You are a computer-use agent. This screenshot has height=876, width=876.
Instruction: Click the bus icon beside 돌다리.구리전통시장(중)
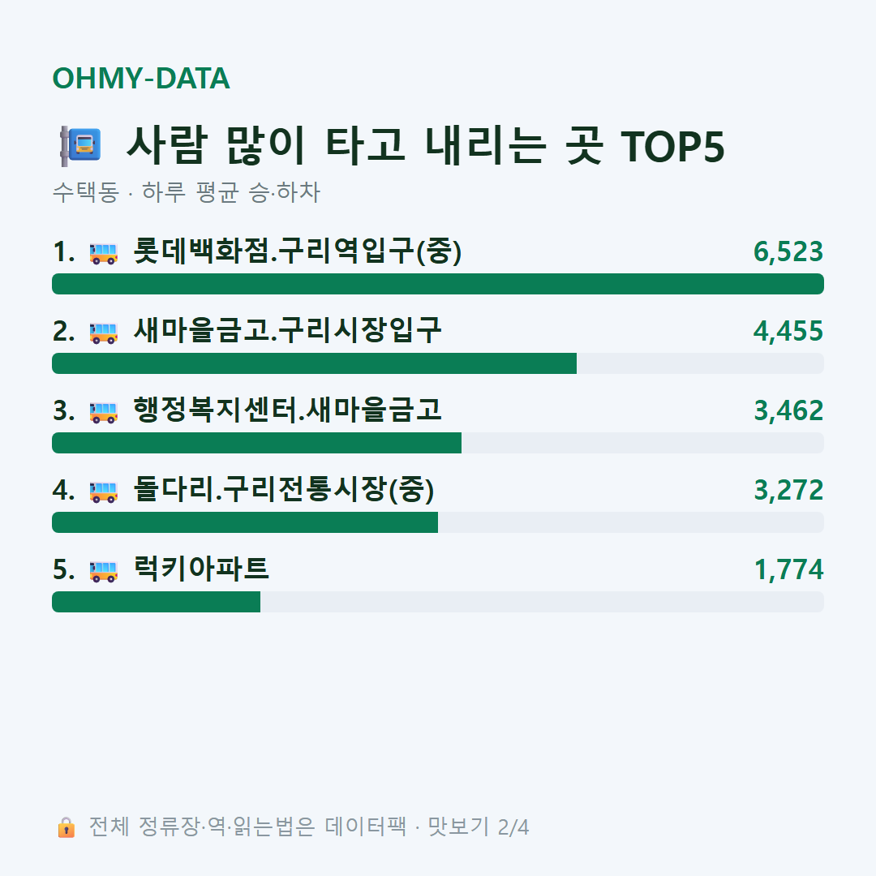pyautogui.click(x=104, y=492)
